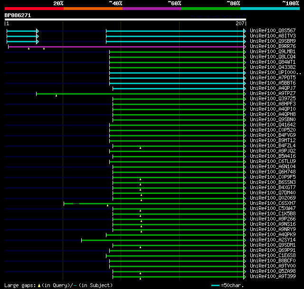Click UniRef100_C6TLU9 text

pyautogui.click(x=273, y=162)
